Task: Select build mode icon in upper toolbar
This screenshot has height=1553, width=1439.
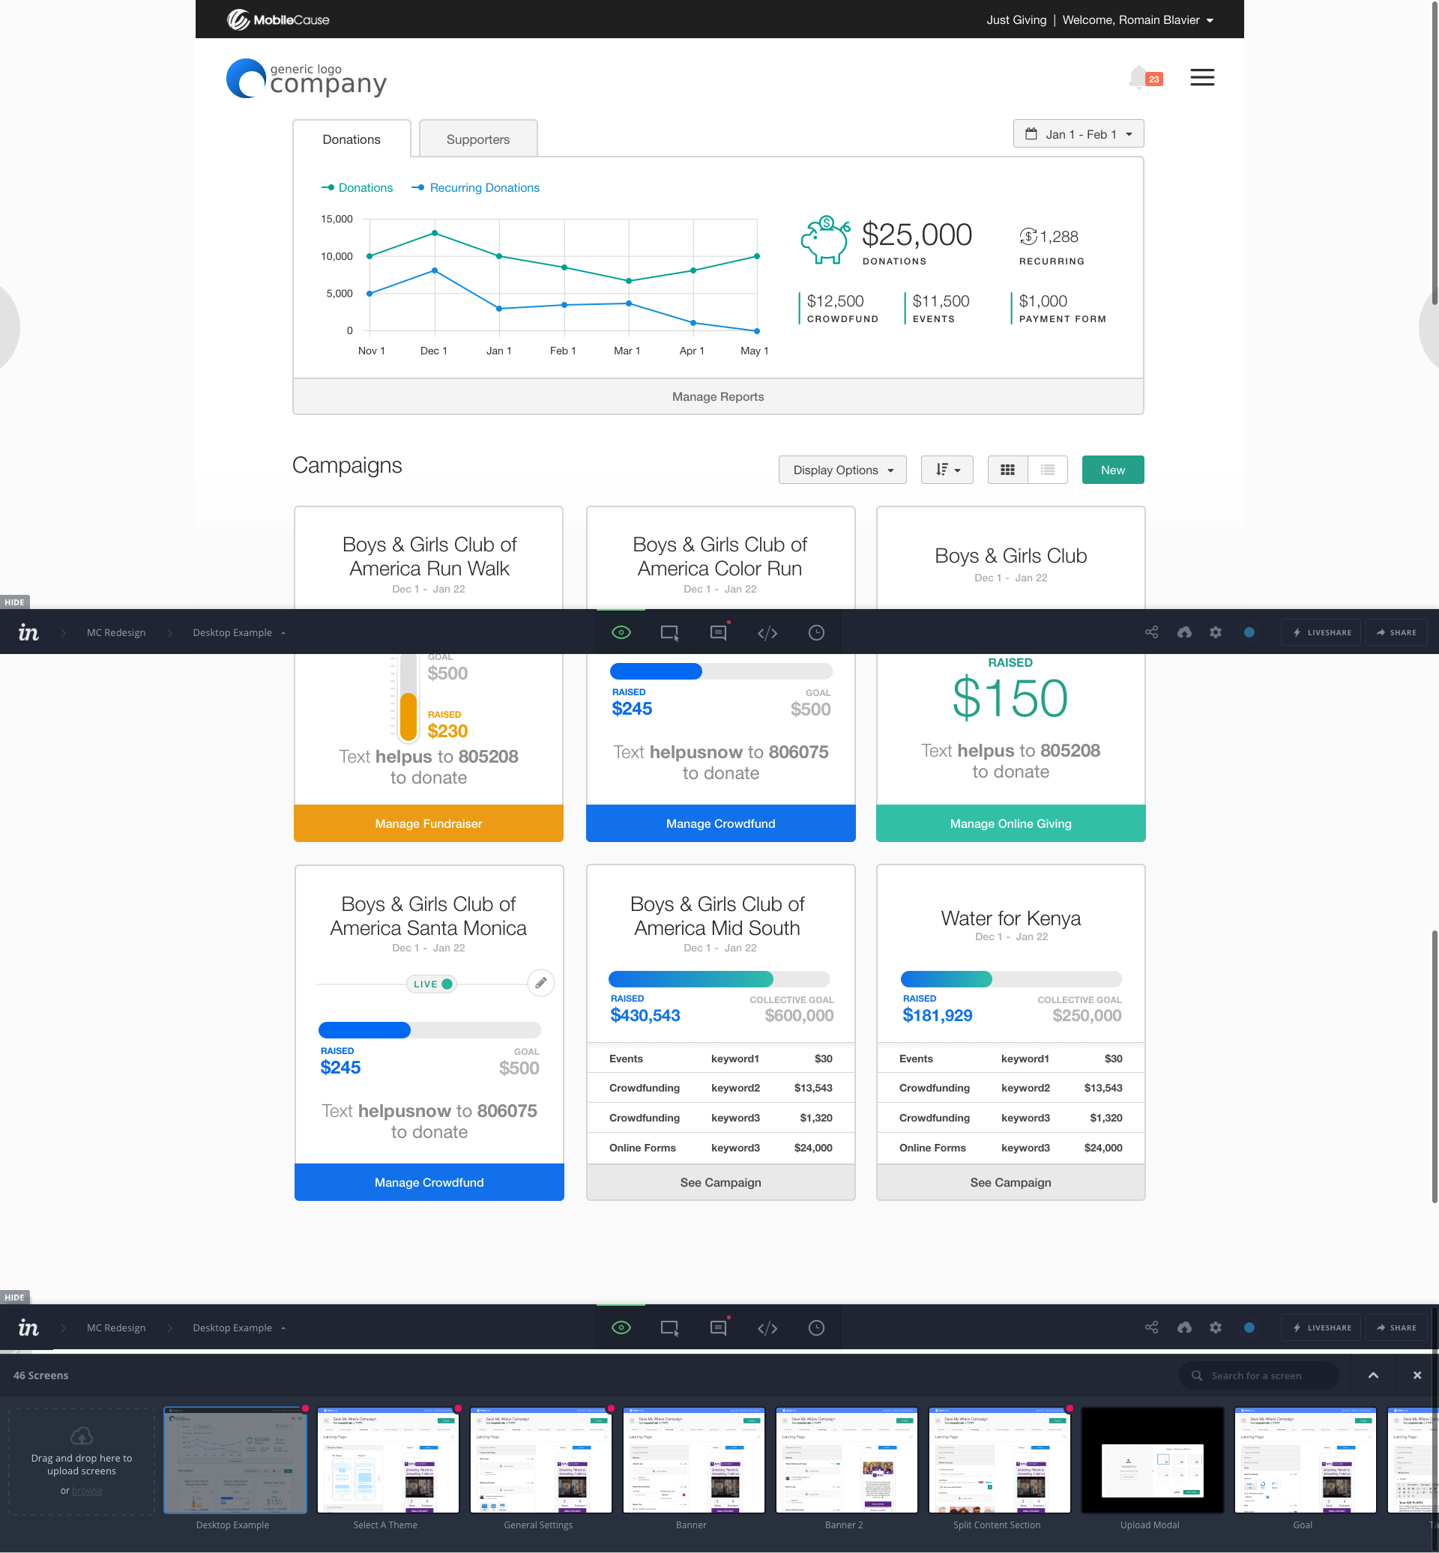Action: pyautogui.click(x=670, y=632)
